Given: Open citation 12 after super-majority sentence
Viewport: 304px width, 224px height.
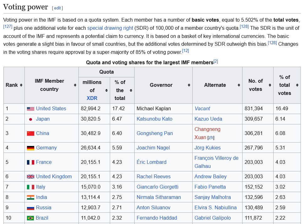Looking at the screenshot, I should coord(185,51).
